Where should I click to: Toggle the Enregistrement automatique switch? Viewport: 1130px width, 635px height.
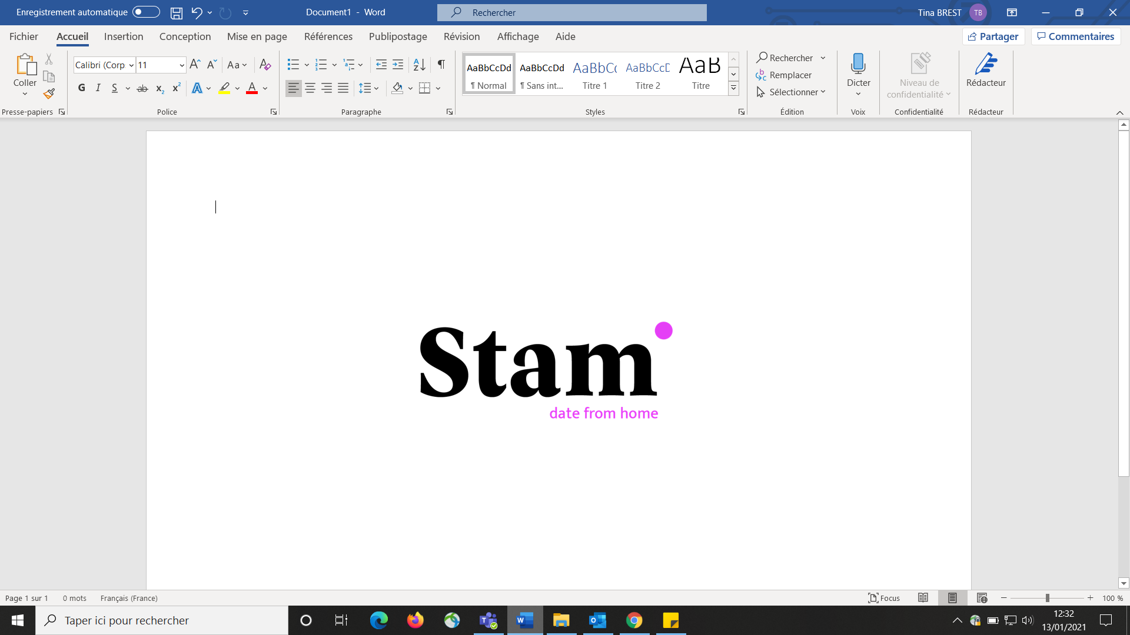(146, 12)
